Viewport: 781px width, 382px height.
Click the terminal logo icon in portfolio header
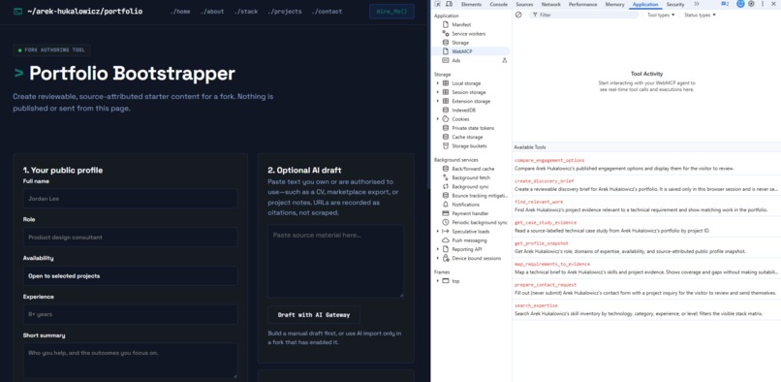tap(18, 11)
